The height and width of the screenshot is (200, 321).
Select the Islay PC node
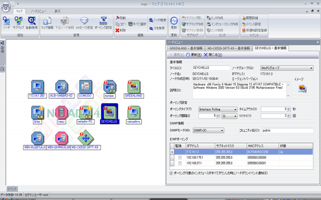point(38,113)
